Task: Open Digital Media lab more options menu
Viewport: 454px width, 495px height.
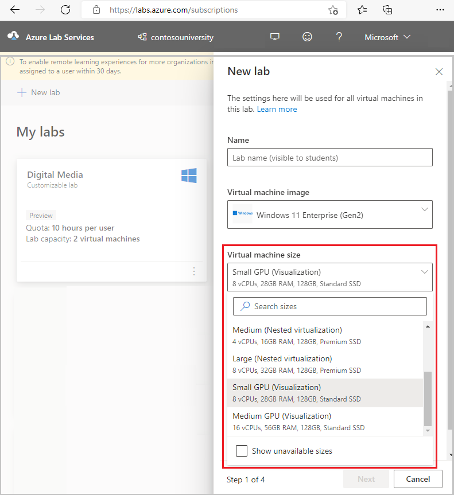Action: (194, 271)
